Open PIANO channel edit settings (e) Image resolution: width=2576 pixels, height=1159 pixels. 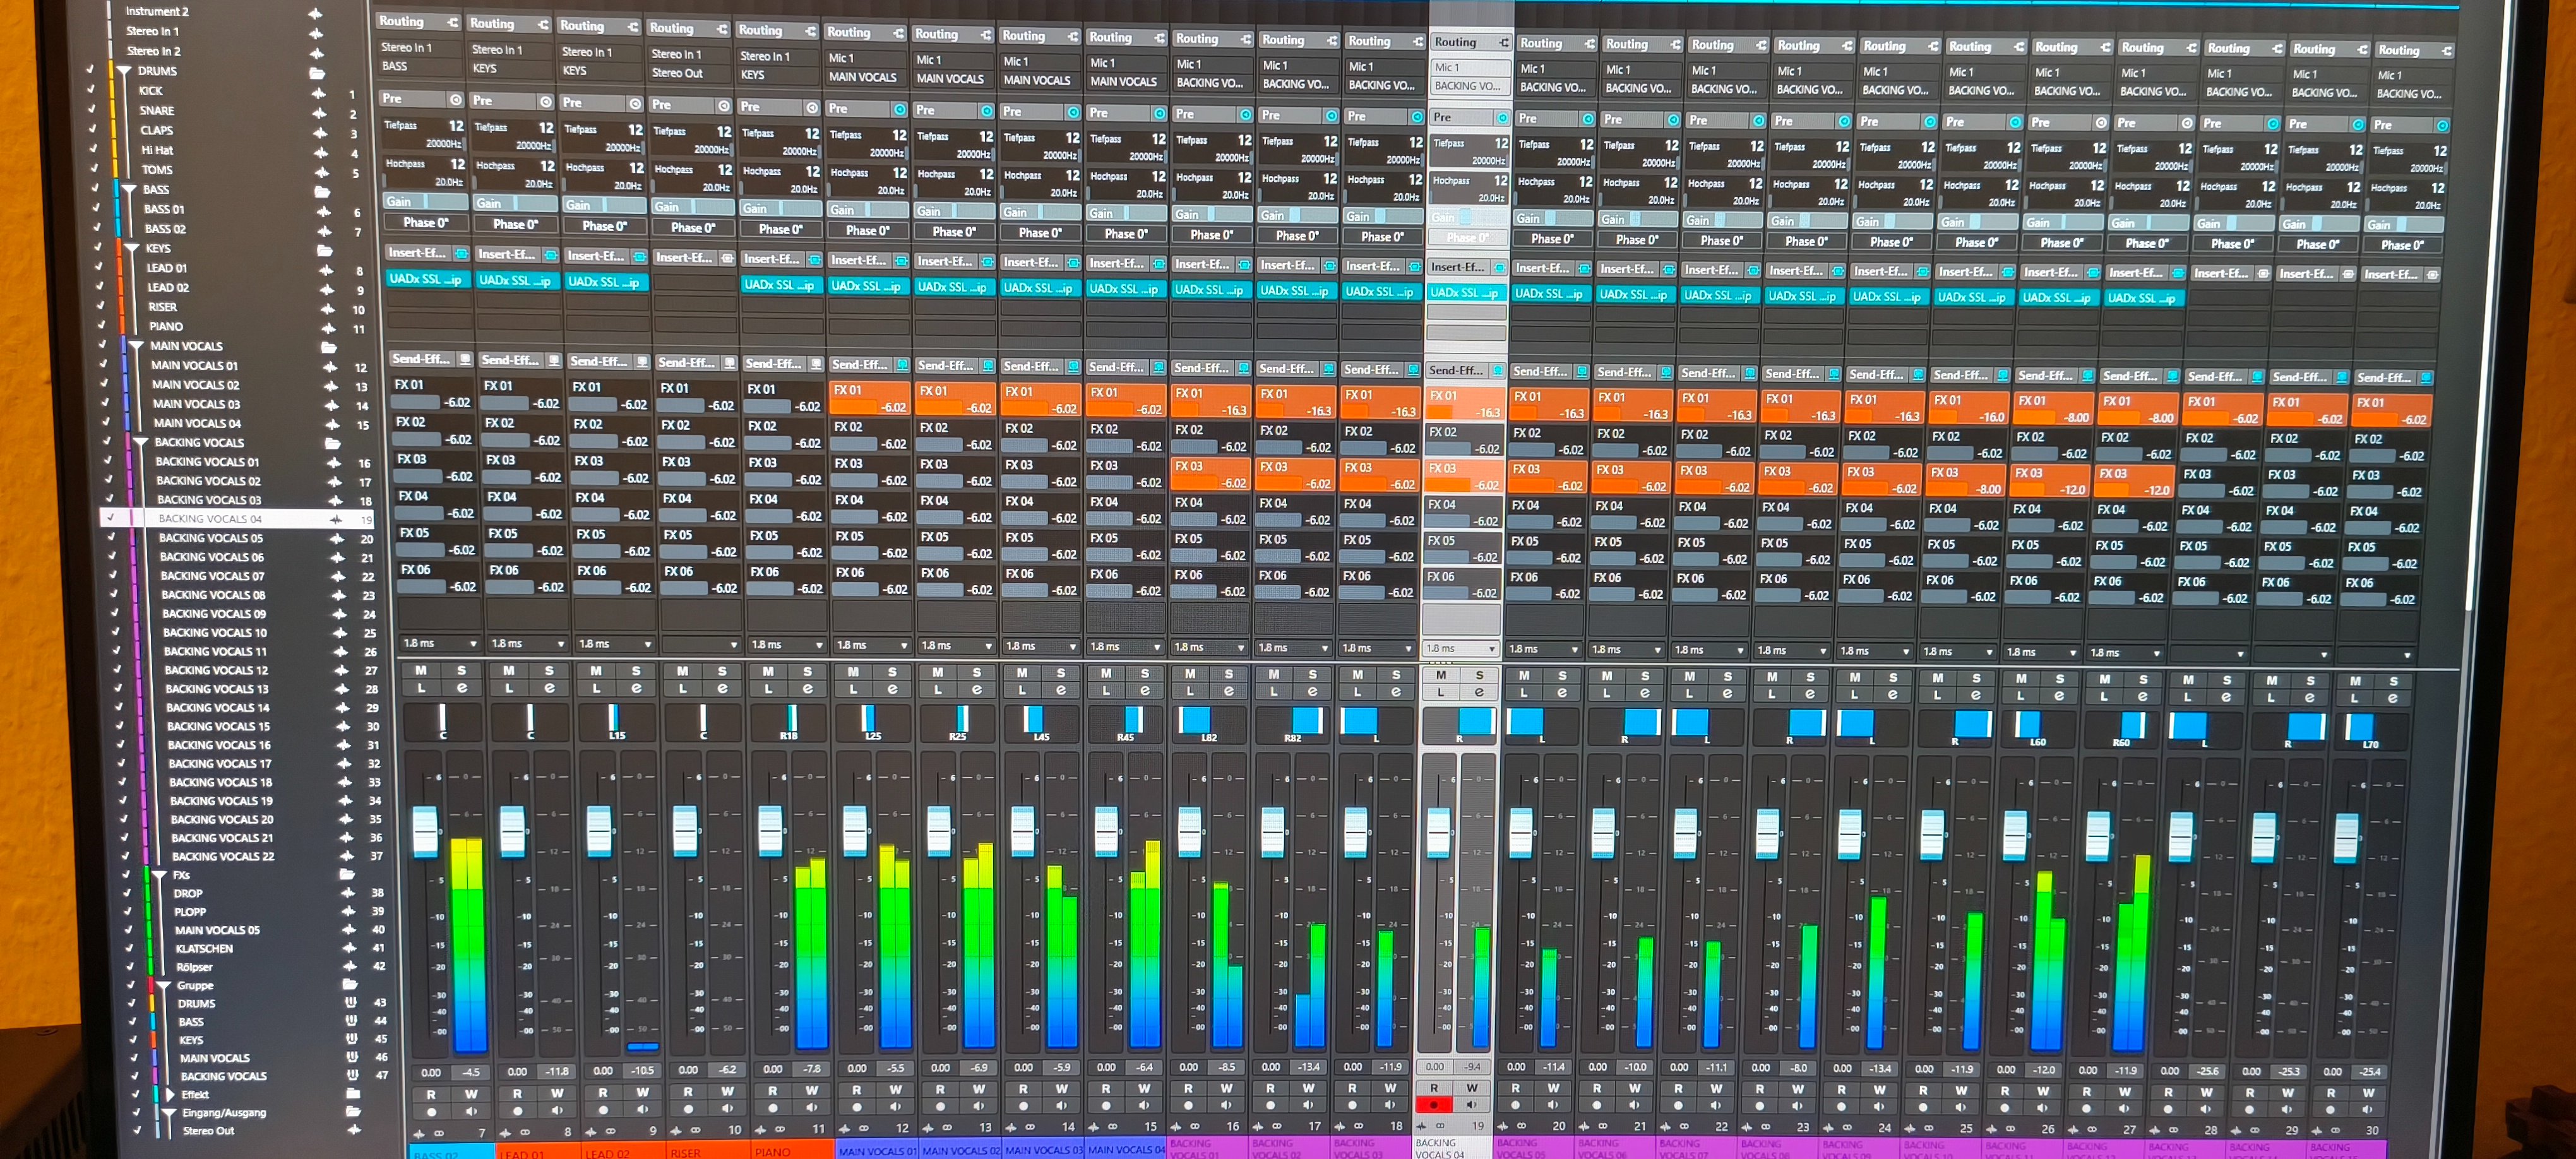(x=807, y=689)
